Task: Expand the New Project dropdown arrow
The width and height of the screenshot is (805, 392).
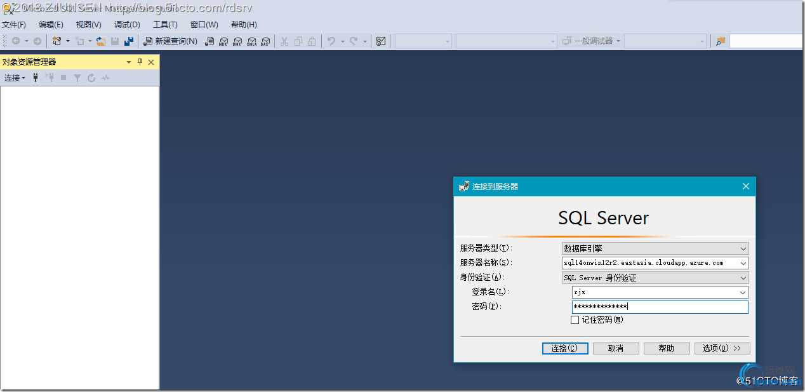Action: [x=68, y=41]
